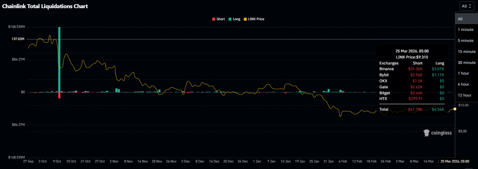Click the $5.00 price axis label
This screenshot has height=169, width=478.
pyautogui.click(x=462, y=131)
